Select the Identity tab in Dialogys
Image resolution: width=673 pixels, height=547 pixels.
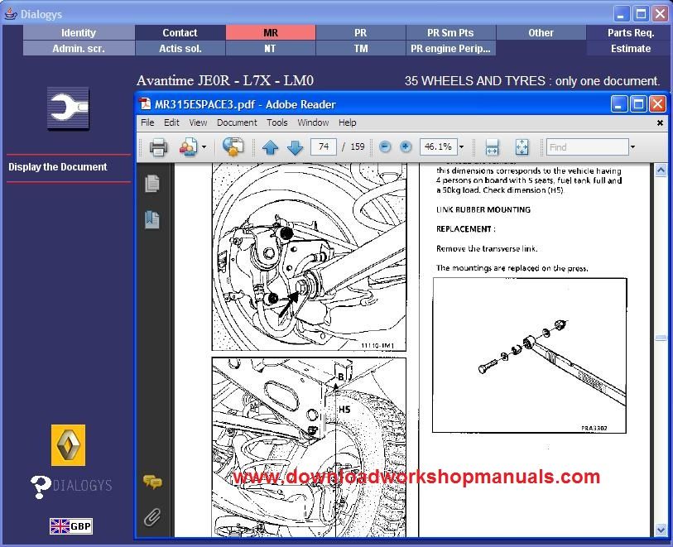(79, 32)
